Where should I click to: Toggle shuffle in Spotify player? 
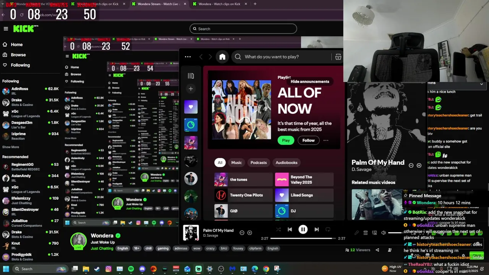[x=278, y=230]
